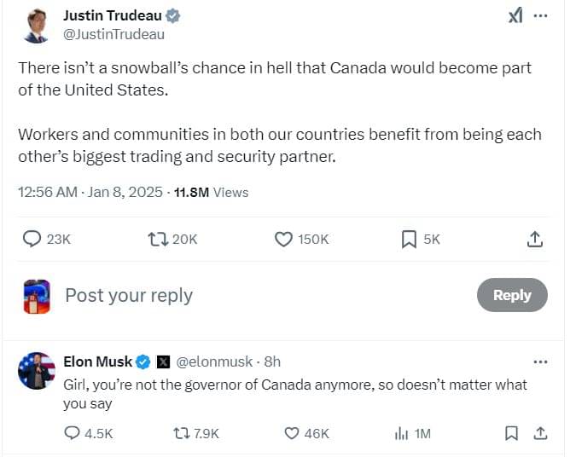Share Trudeau's post via share icon

click(x=534, y=239)
